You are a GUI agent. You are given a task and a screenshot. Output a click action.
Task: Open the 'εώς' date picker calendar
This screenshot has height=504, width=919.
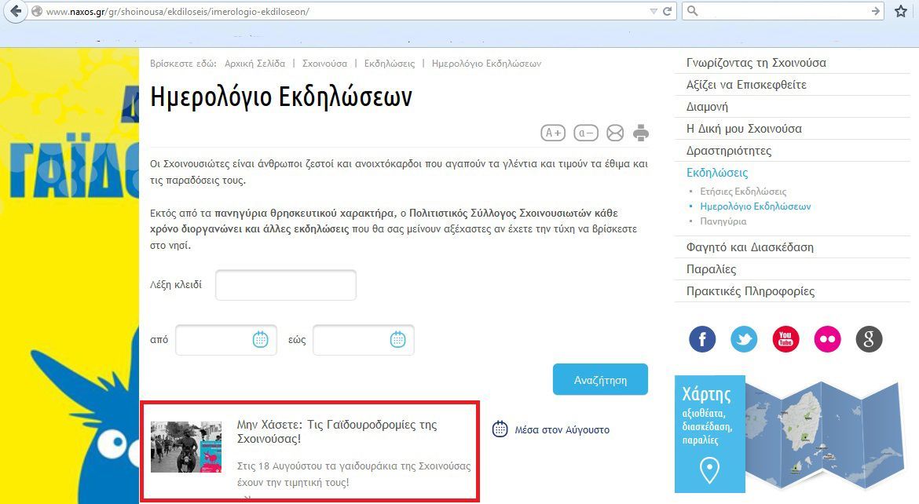[398, 339]
